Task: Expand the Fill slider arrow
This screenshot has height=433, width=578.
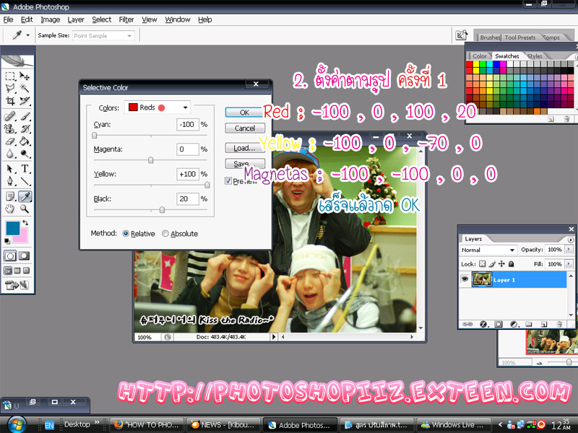Action: [569, 264]
